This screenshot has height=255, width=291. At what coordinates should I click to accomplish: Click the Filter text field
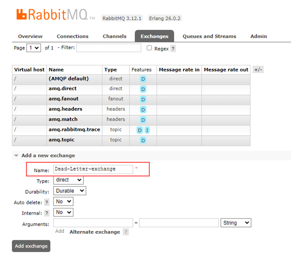coord(109,48)
